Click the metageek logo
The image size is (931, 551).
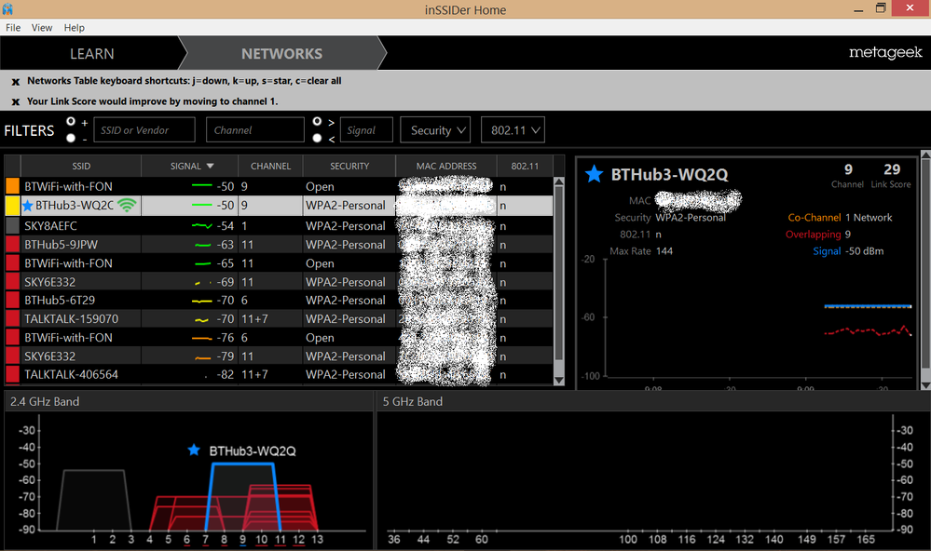click(885, 53)
